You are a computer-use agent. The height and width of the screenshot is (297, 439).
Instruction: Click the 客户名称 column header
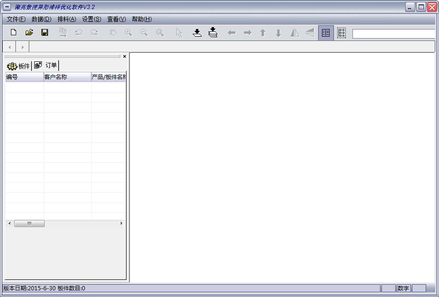(67, 77)
